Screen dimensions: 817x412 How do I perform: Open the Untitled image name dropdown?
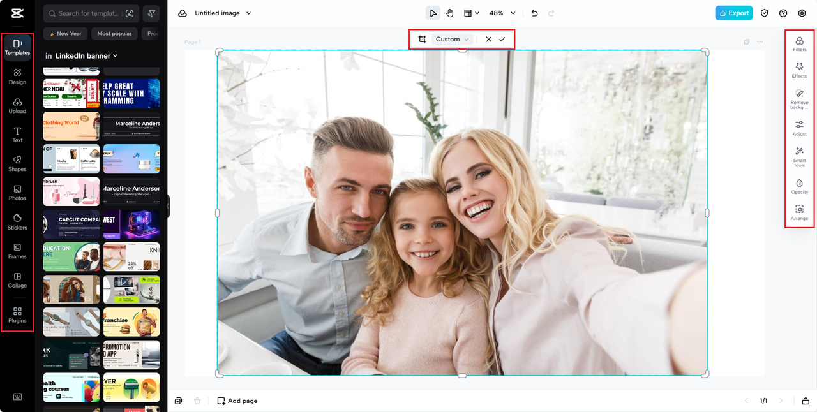223,13
